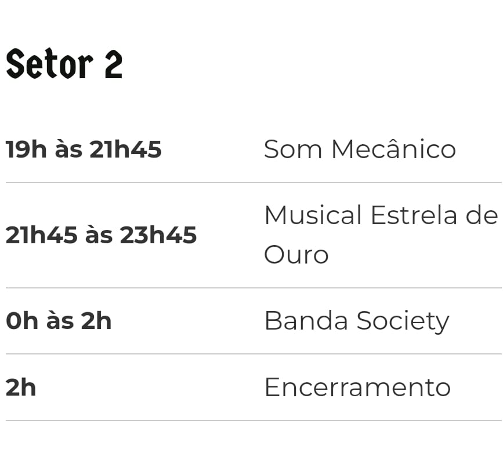
Task: Click the digit 2 in the Setor heading
Action: point(114,64)
